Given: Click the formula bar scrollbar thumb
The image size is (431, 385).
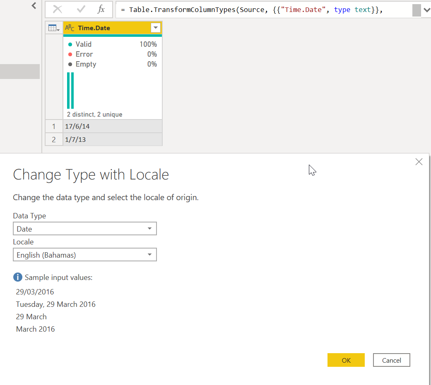Looking at the screenshot, I should (x=417, y=10).
